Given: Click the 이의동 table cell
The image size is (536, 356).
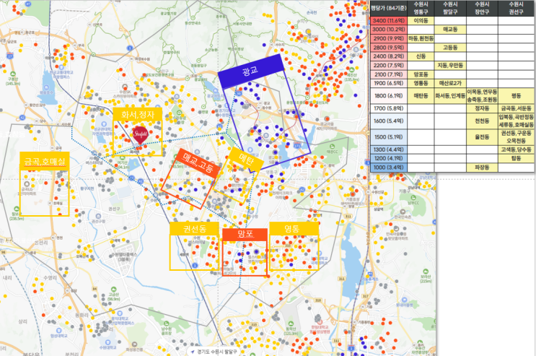Looking at the screenshot, I should click(421, 20).
